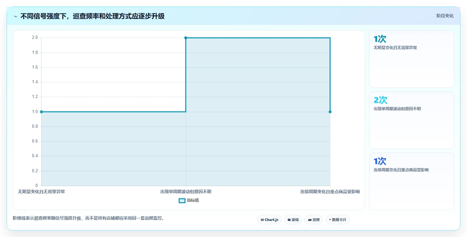Click the y-axis tick 1.0
Screen dimensions: 467x237
(35, 112)
